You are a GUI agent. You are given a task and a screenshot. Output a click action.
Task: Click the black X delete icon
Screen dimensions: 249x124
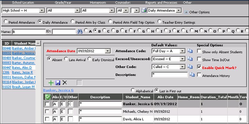[65, 82]
